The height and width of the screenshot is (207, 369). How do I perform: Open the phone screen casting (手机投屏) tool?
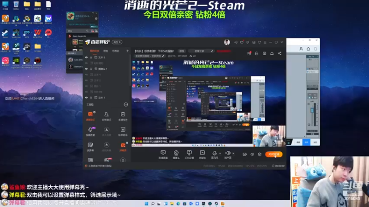click(x=189, y=155)
